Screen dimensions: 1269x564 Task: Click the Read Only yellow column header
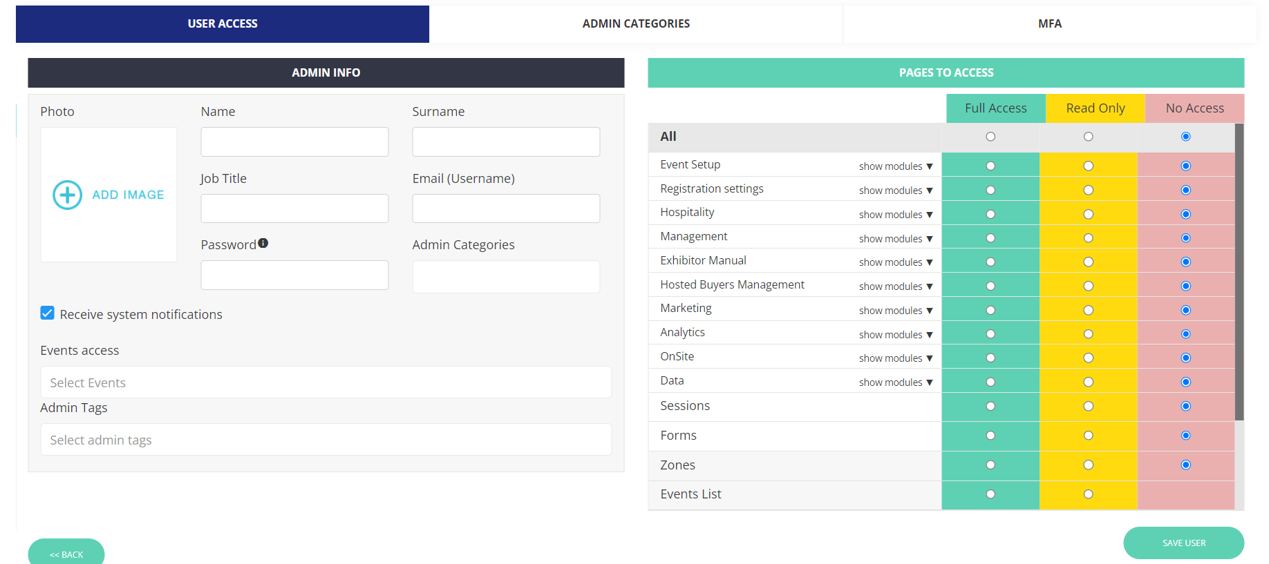(x=1095, y=108)
